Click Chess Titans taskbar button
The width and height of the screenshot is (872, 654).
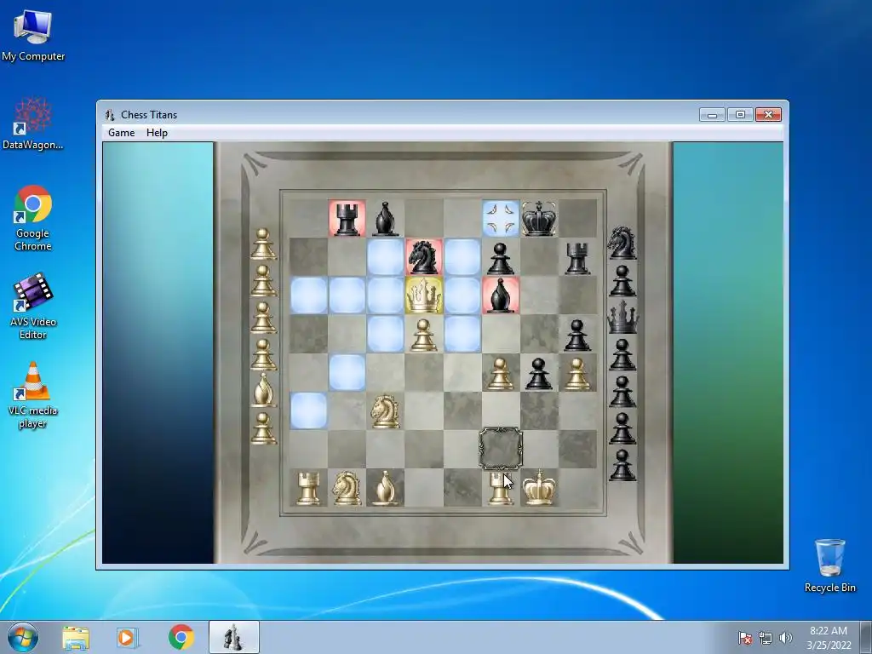(233, 637)
